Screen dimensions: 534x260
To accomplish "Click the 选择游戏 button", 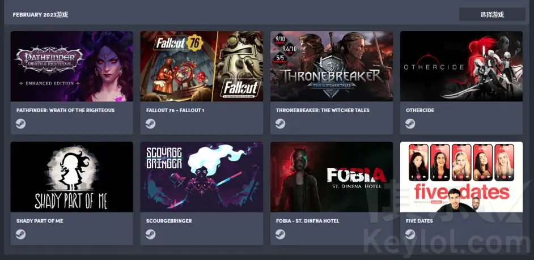I will pyautogui.click(x=492, y=15).
